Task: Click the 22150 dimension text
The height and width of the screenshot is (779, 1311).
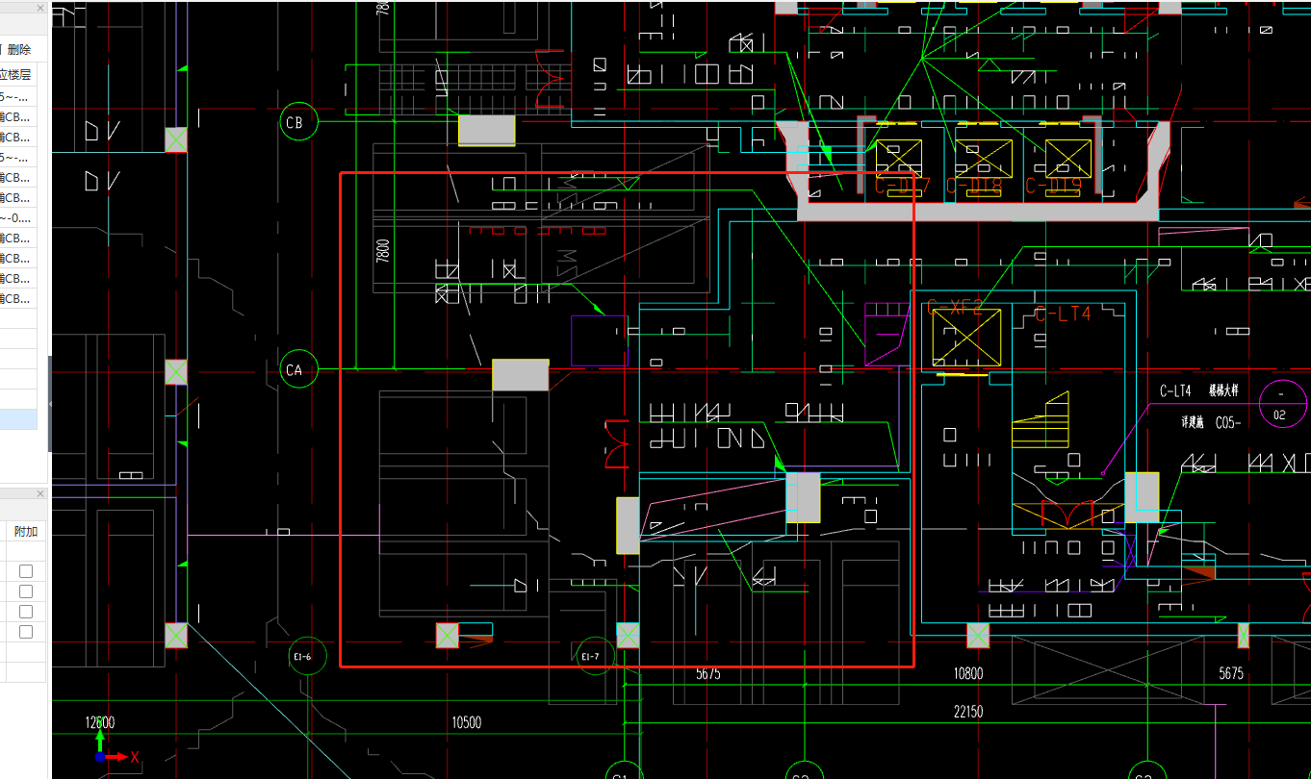Action: tap(968, 711)
